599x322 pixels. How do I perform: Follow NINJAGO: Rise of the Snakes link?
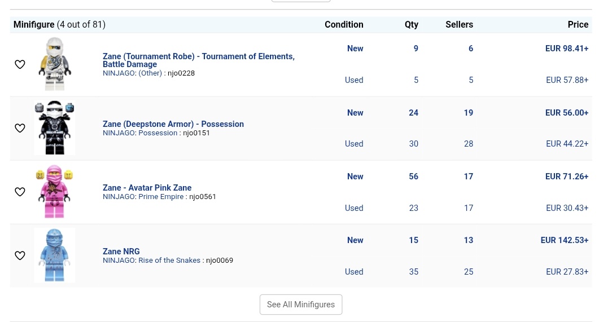click(x=151, y=260)
